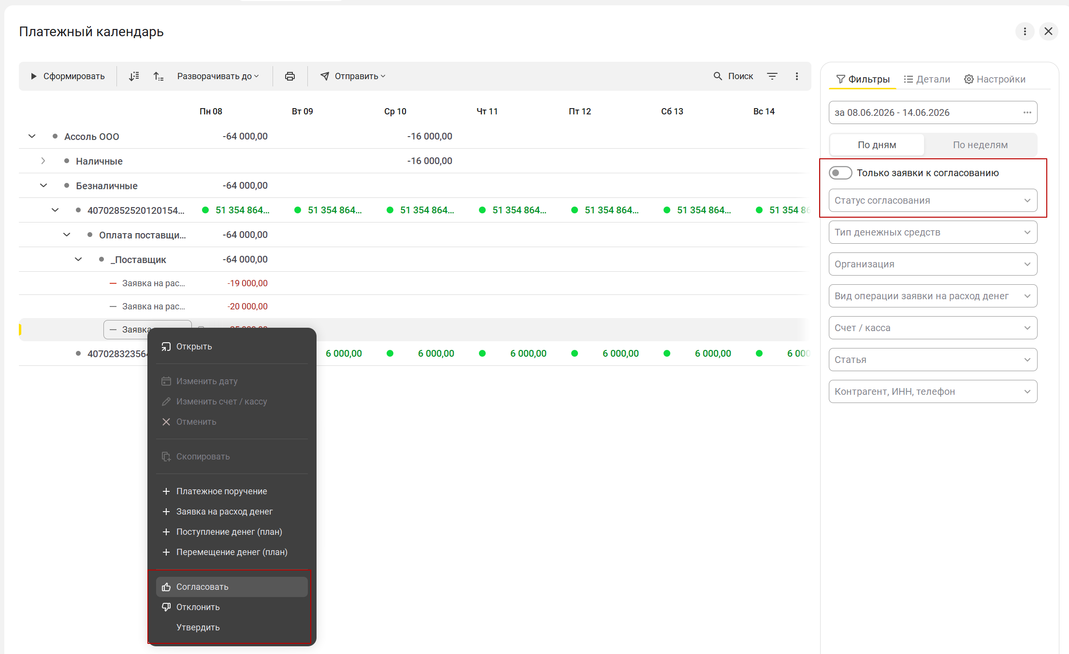Click the Сформировать play button
This screenshot has width=1069, height=654.
[x=68, y=76]
